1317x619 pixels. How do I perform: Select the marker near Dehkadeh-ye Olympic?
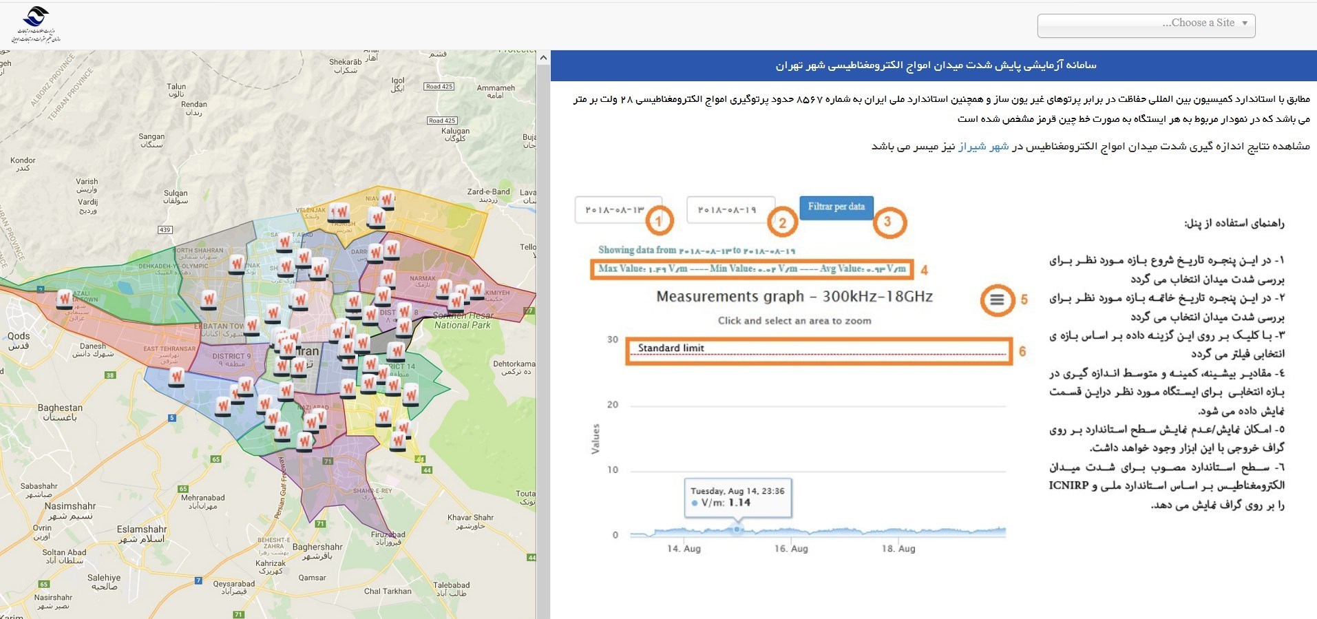click(237, 264)
